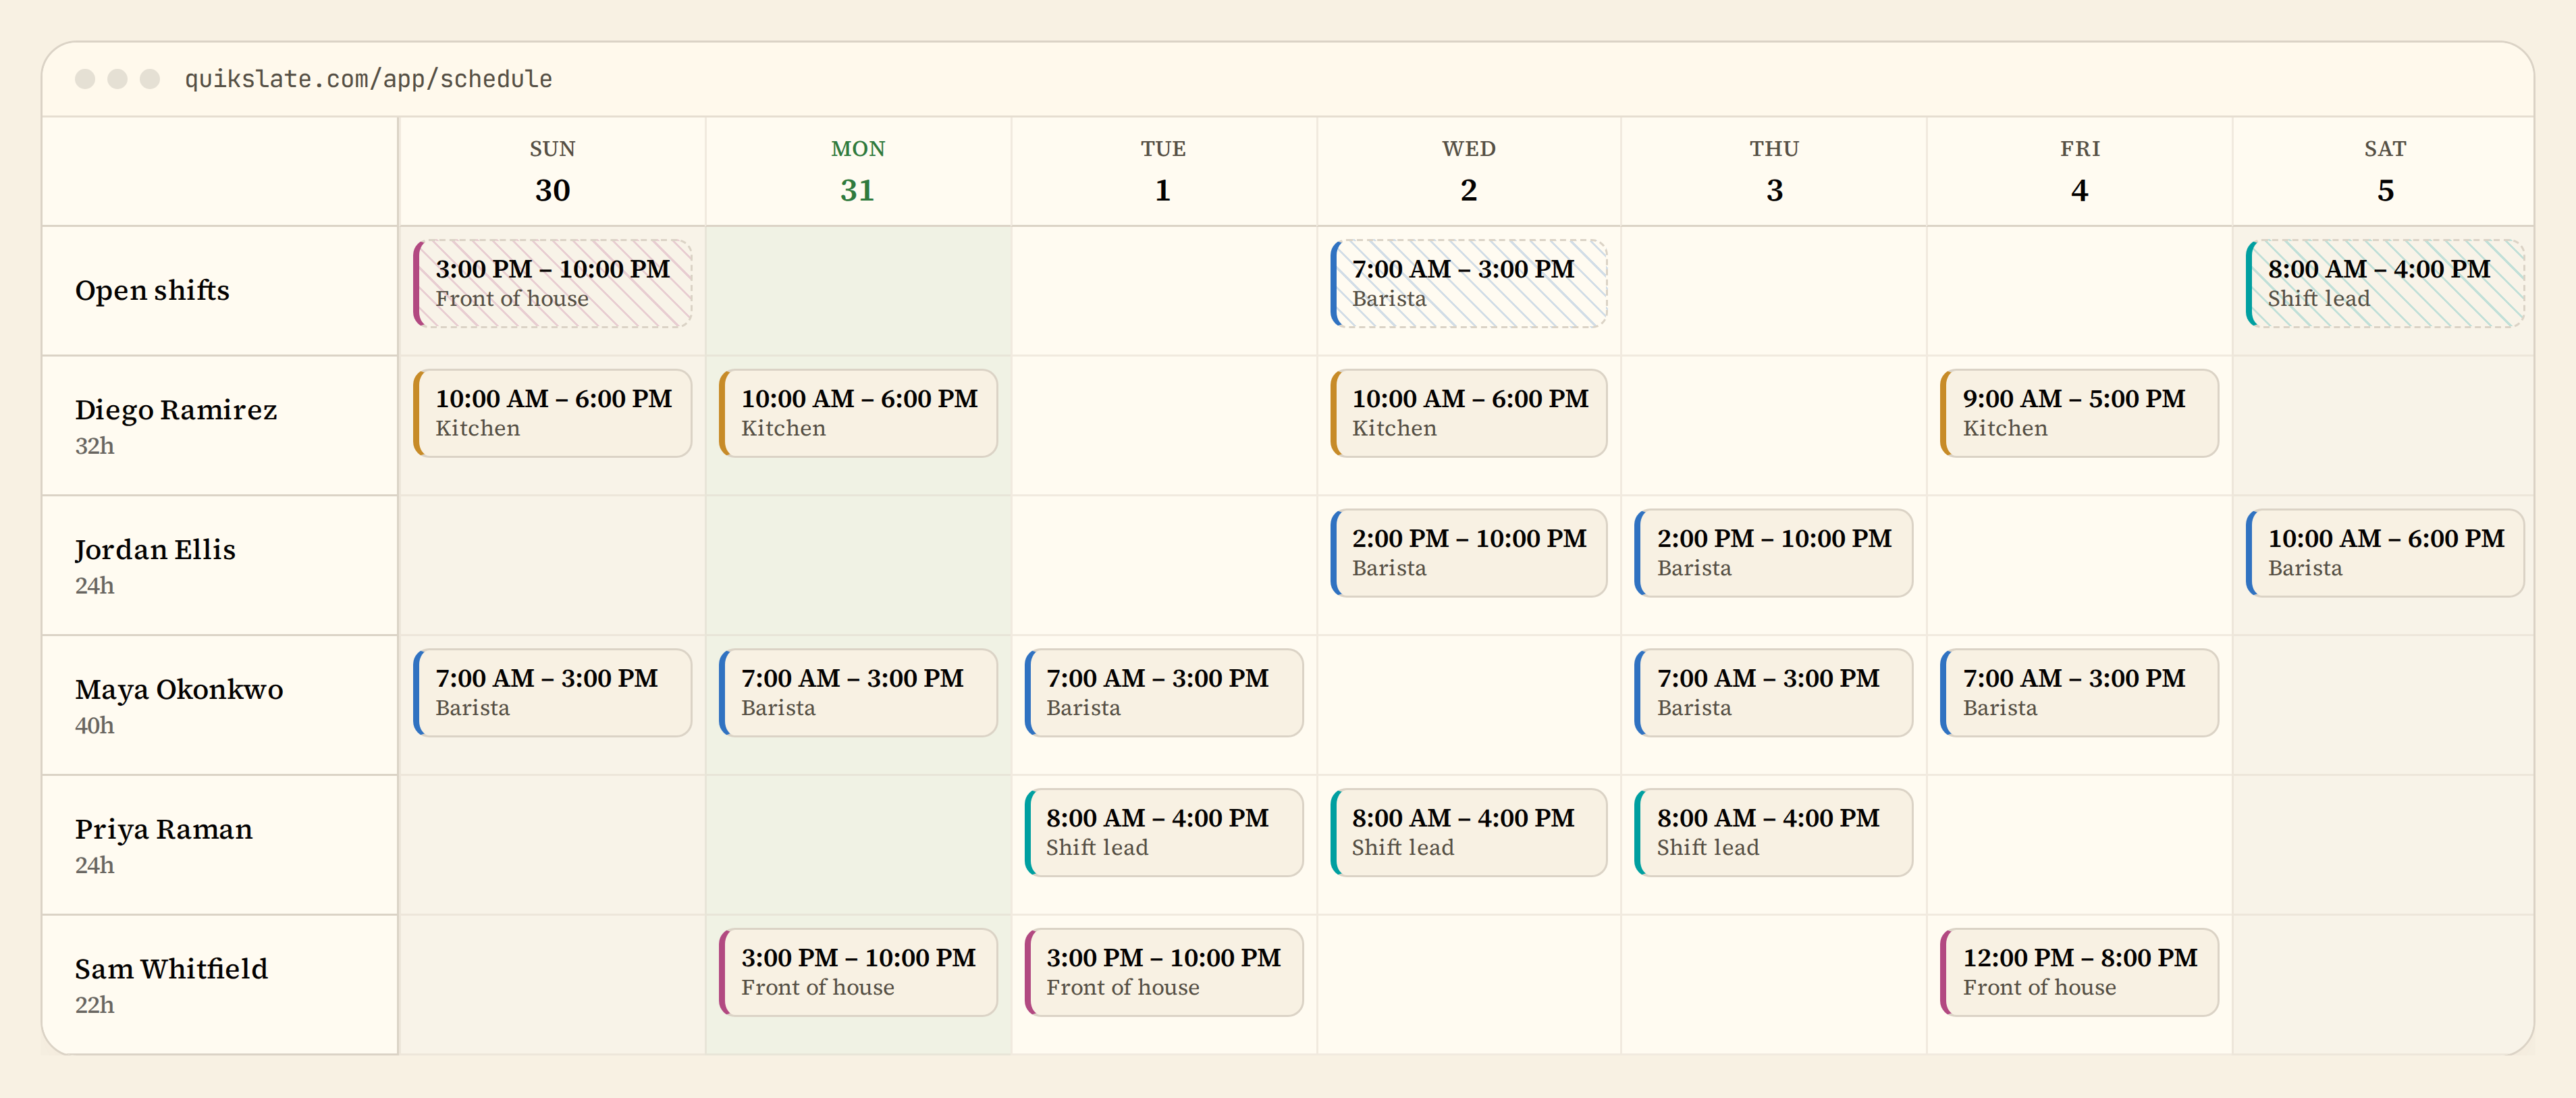The image size is (2576, 1098).
Task: Select Diego Ramirez's Sunday Kitchen shift
Action: 553,413
